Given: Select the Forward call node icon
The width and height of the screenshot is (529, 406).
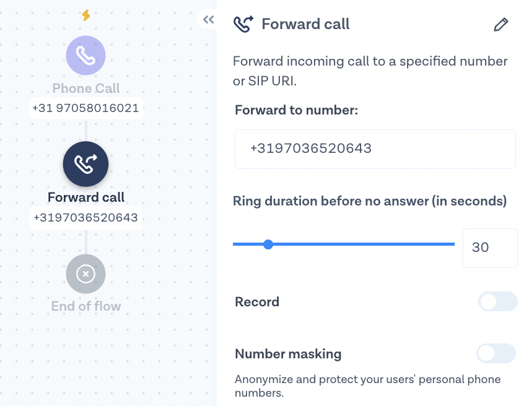Looking at the screenshot, I should (x=85, y=164).
